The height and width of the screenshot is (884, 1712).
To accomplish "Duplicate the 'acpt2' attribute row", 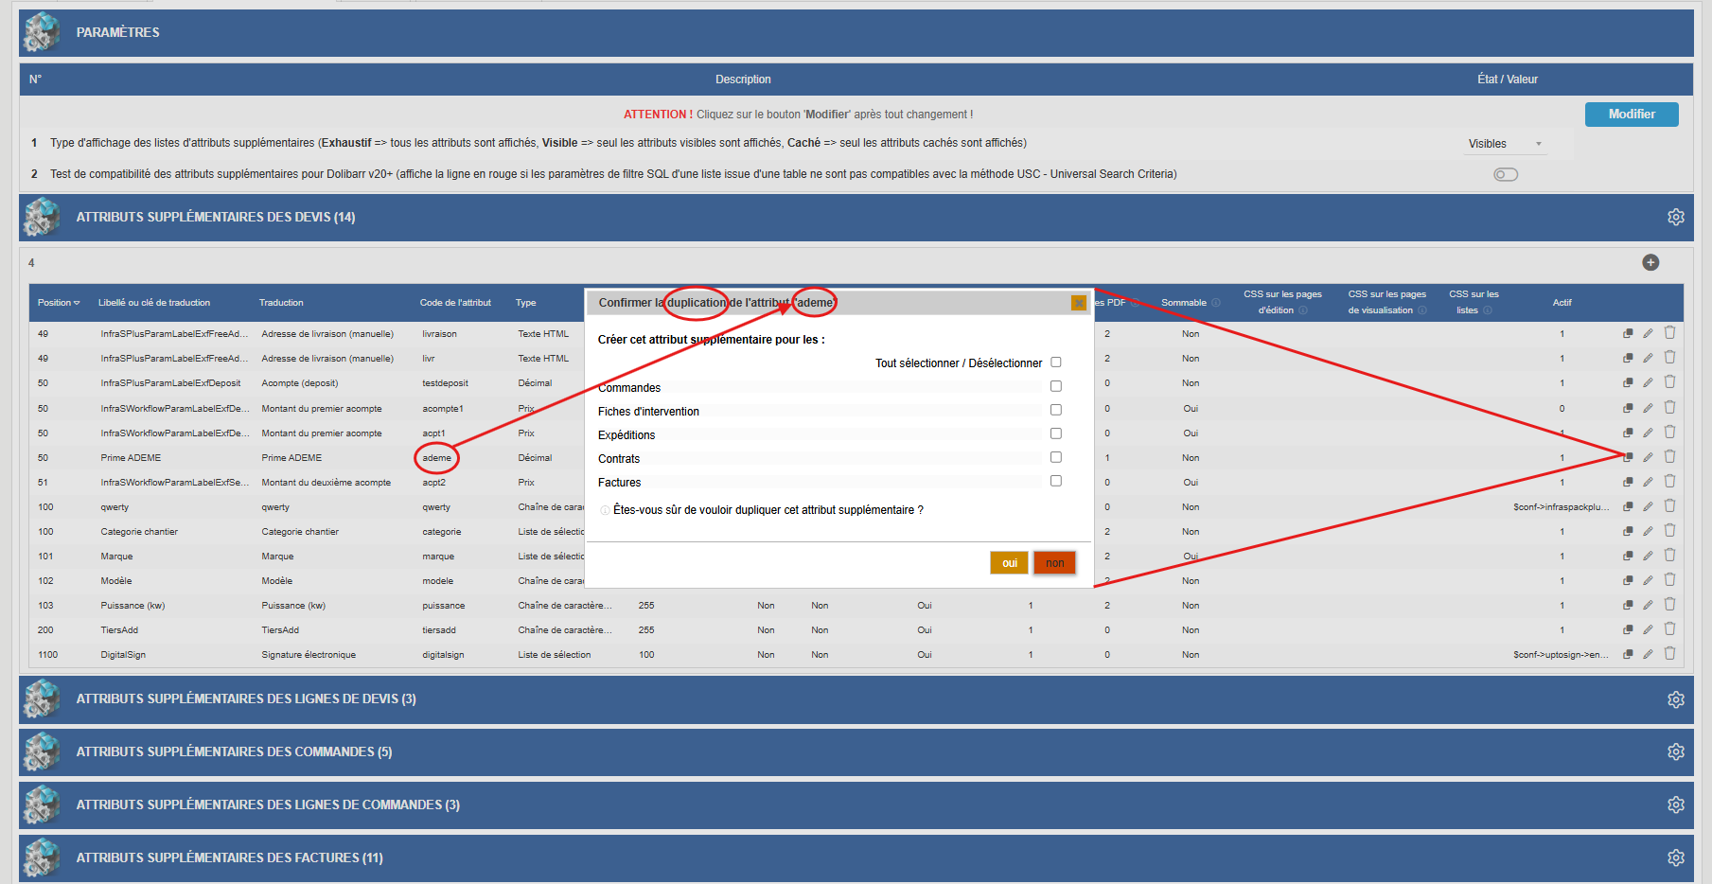I will click(1628, 482).
